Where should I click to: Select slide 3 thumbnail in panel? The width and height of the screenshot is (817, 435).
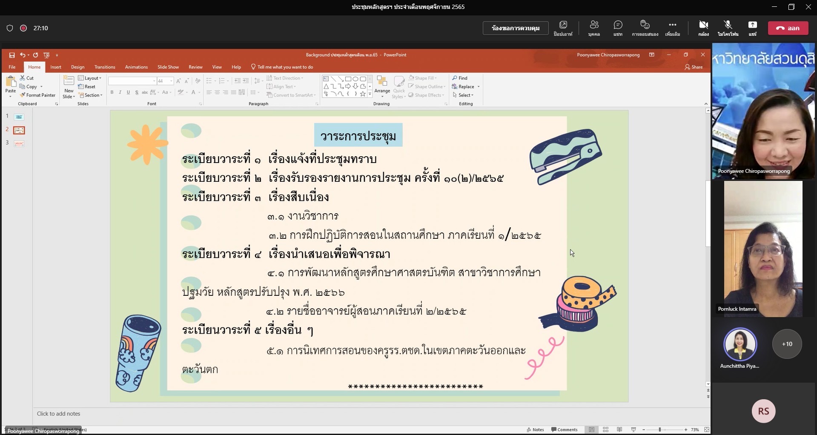click(19, 143)
